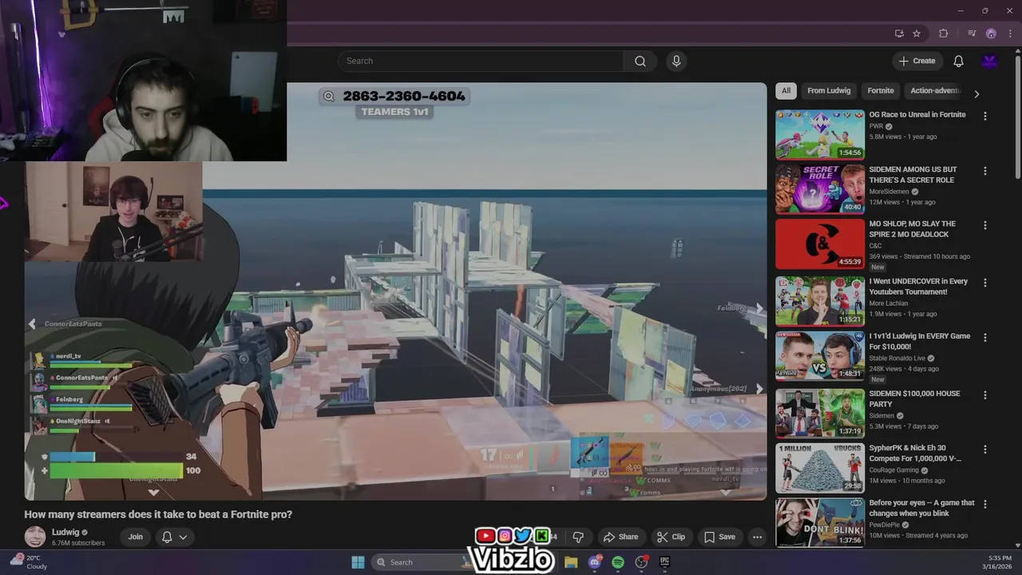Share the video

620,537
